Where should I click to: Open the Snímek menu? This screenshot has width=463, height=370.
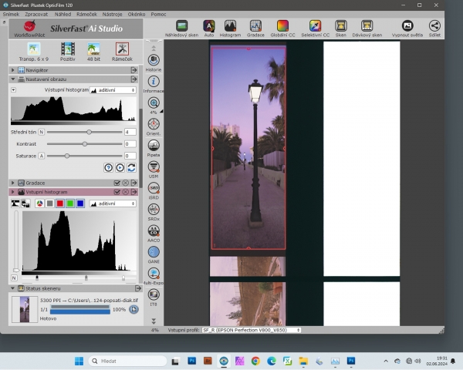[x=11, y=14]
